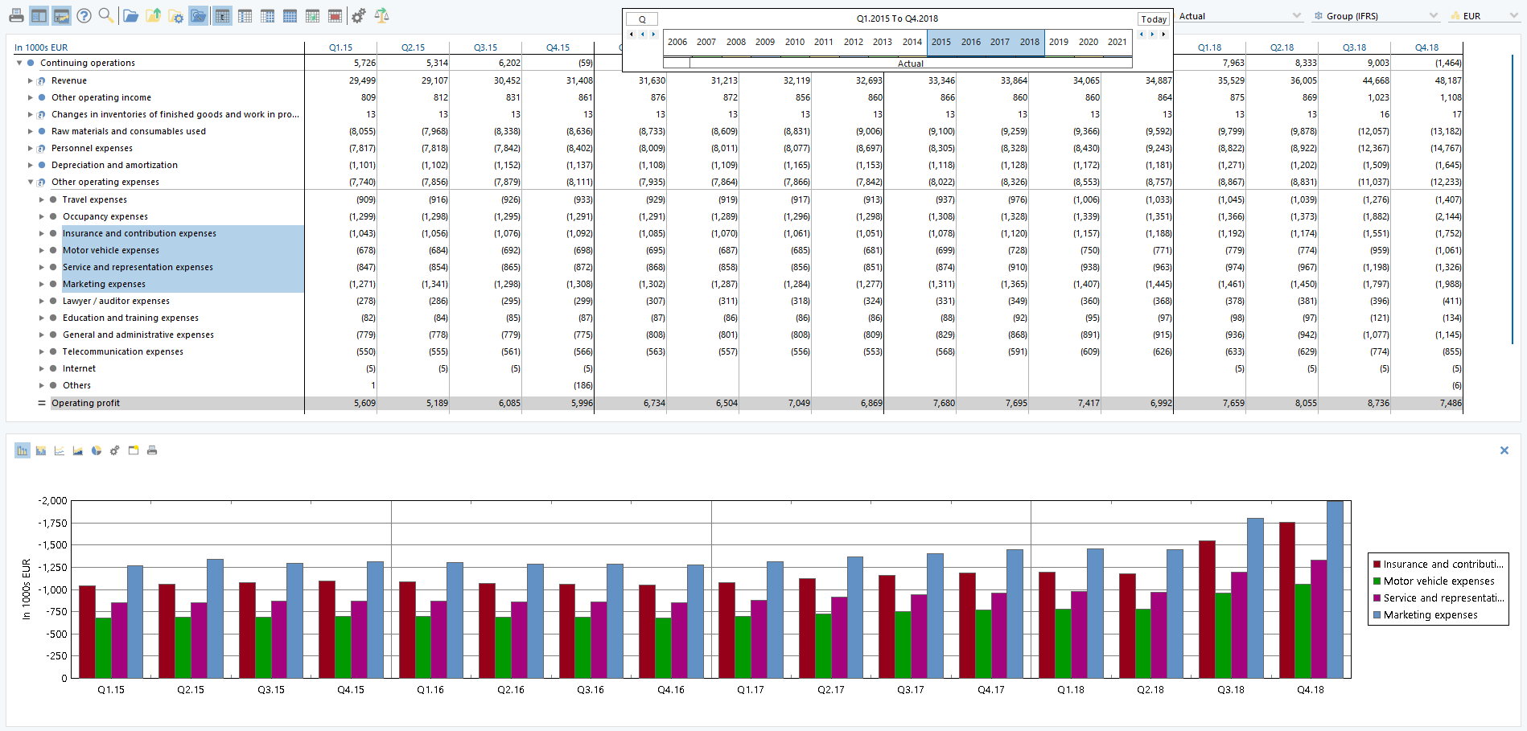Click the folder with green up arrow
1527x731 pixels.
[153, 15]
